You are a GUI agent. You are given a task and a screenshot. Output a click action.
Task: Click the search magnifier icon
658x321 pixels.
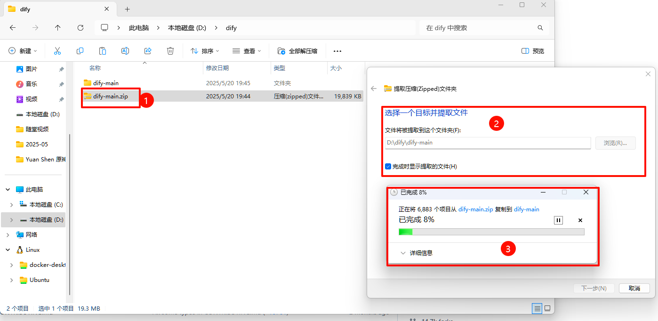pyautogui.click(x=540, y=28)
